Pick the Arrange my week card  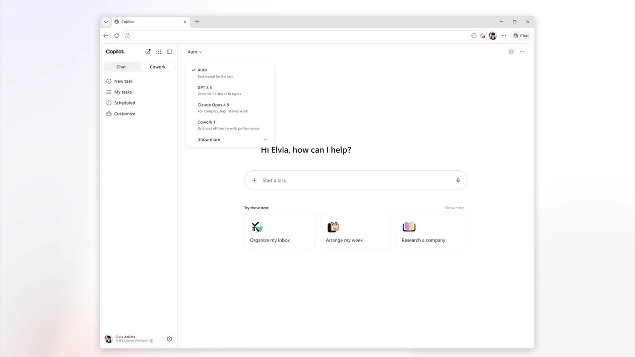(355, 232)
